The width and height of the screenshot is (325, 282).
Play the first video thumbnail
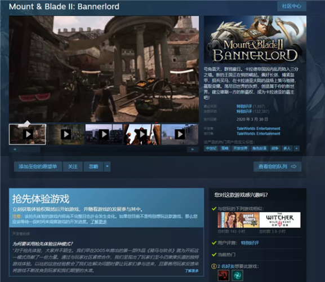point(28,134)
